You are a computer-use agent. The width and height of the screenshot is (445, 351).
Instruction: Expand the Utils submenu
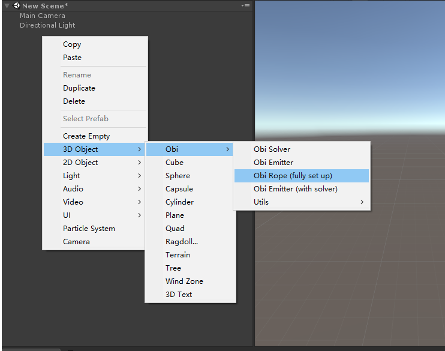click(x=302, y=202)
